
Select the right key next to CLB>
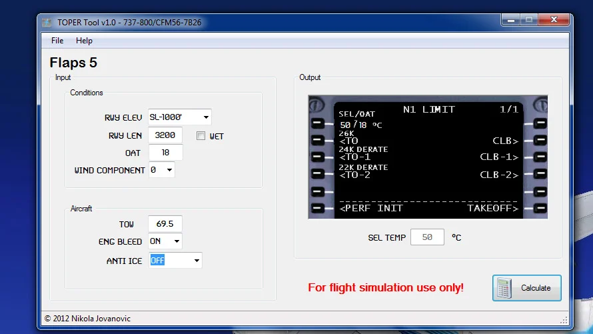pyautogui.click(x=540, y=140)
